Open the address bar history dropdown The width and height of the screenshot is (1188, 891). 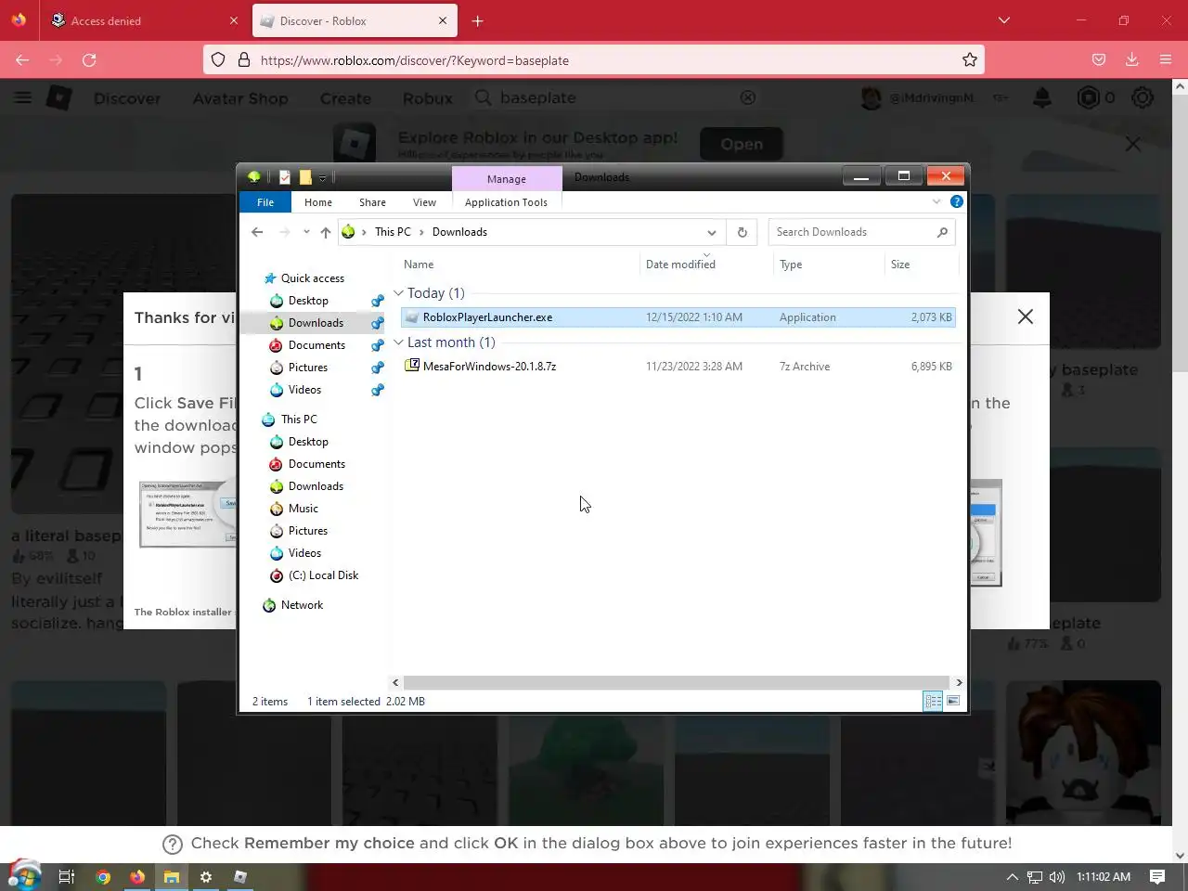[x=711, y=232]
